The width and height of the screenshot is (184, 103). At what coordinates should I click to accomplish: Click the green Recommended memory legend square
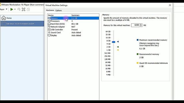tap(138, 54)
